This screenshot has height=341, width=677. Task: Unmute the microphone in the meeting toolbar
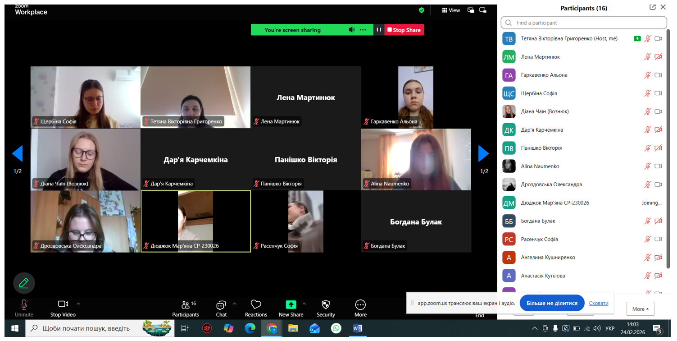point(24,309)
